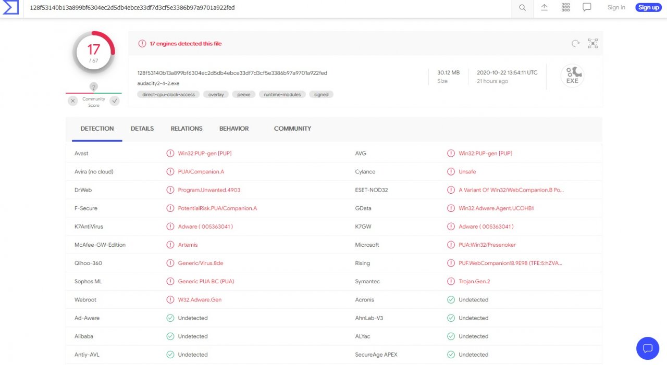
Task: Open the DETAILS tab
Action: [x=142, y=129]
